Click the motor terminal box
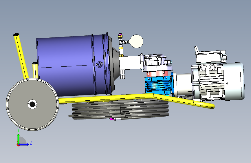This screenshot has height=163, width=251. (208, 57)
